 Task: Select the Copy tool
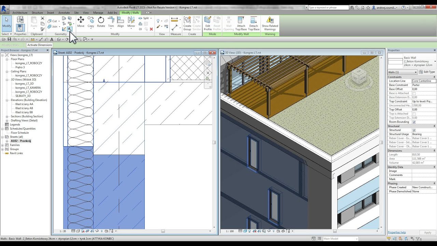point(90,22)
